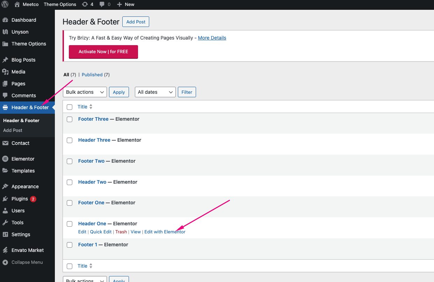Viewport: 434px width, 282px height.
Task: Open the Bulk actions dropdown
Action: 85,92
